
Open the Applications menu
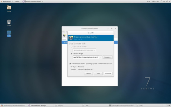(x=7, y=1)
